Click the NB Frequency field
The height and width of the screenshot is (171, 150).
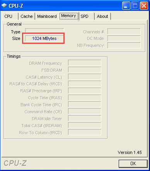124,45
